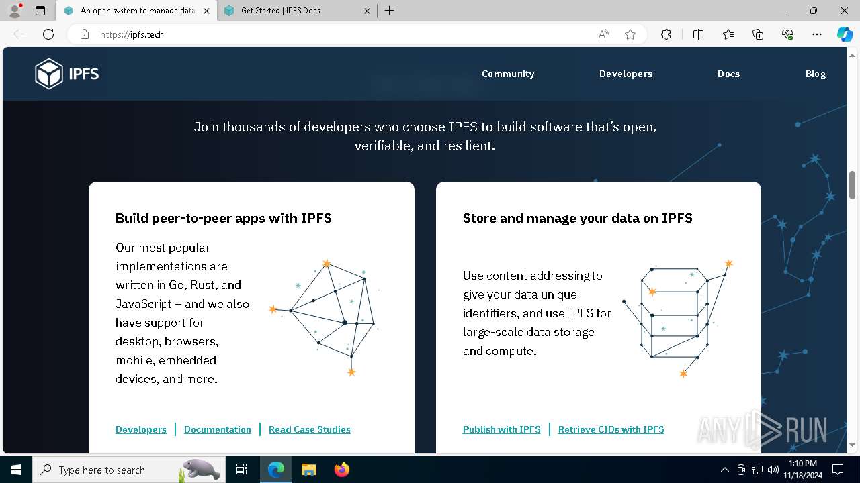Click the browser back arrow

pyautogui.click(x=19, y=34)
